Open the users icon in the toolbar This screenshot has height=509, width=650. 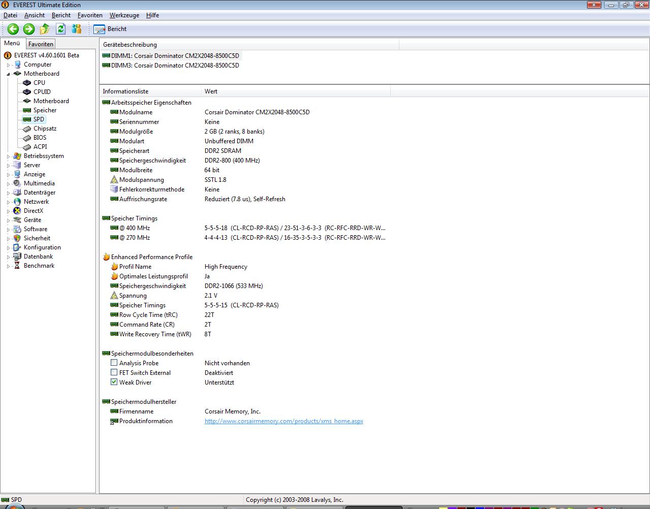point(77,29)
